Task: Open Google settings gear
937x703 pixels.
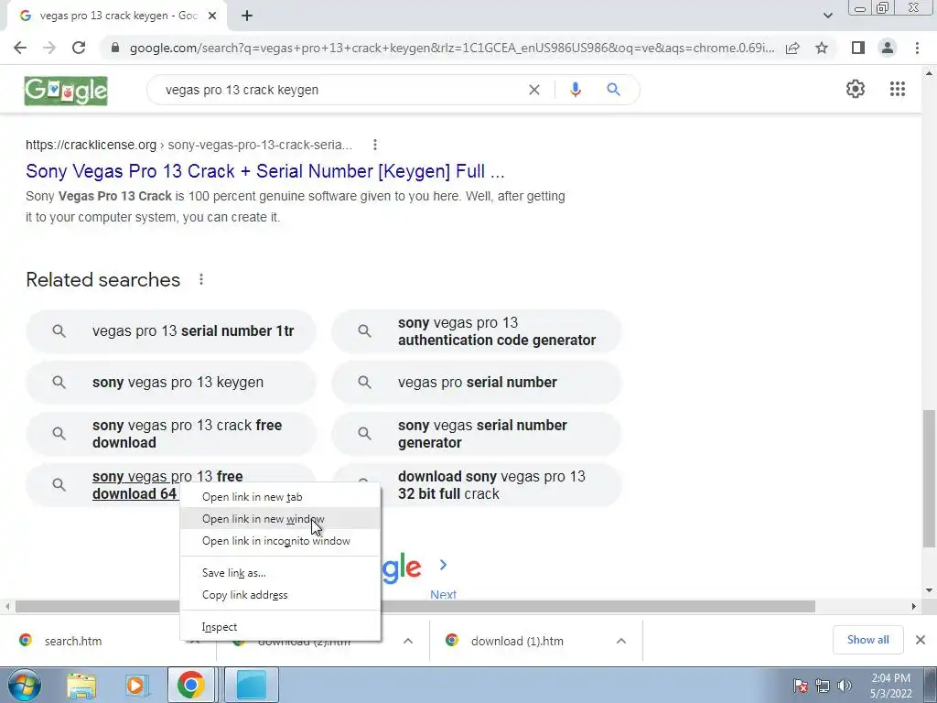Action: click(856, 89)
